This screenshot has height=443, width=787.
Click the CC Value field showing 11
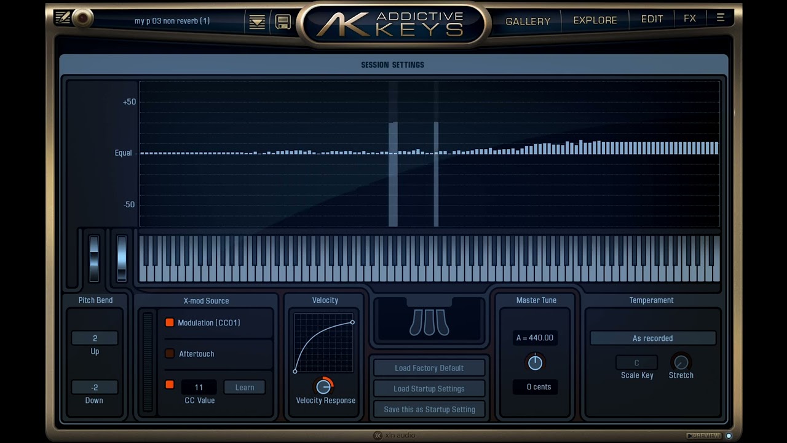(x=199, y=387)
